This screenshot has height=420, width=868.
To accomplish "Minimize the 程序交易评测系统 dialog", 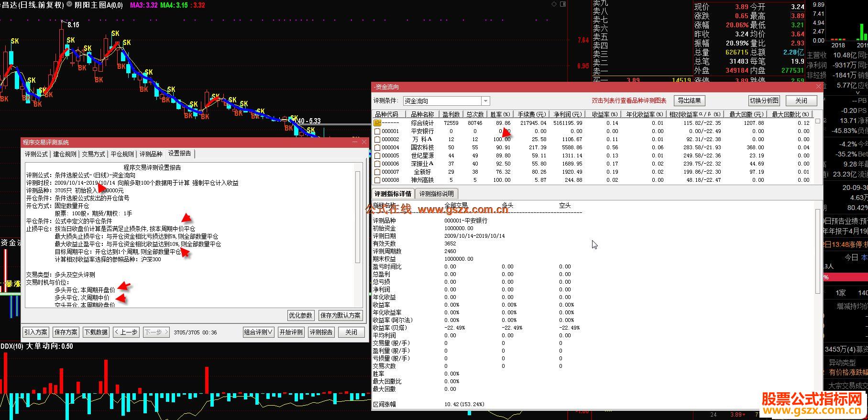I will click(355, 142).
